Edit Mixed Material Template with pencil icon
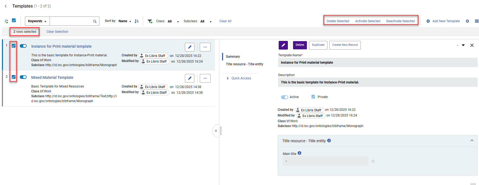The image size is (479, 185). (189, 78)
